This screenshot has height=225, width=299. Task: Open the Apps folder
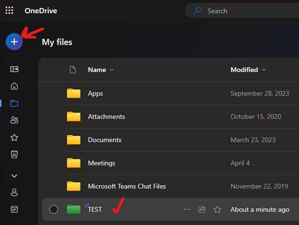[x=96, y=93]
